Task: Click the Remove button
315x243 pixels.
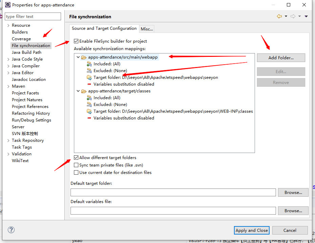Action: [x=281, y=82]
